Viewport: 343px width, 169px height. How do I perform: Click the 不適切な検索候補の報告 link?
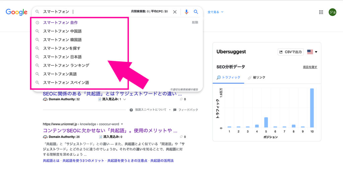point(184,89)
